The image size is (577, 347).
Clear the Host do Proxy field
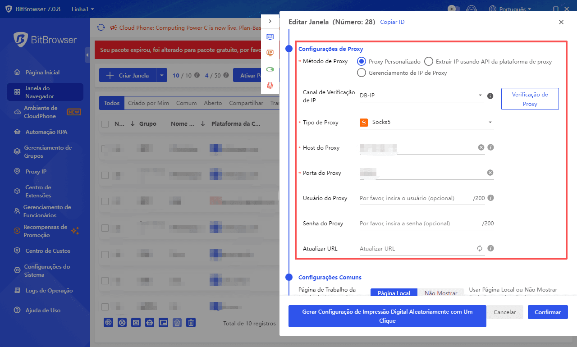point(481,147)
